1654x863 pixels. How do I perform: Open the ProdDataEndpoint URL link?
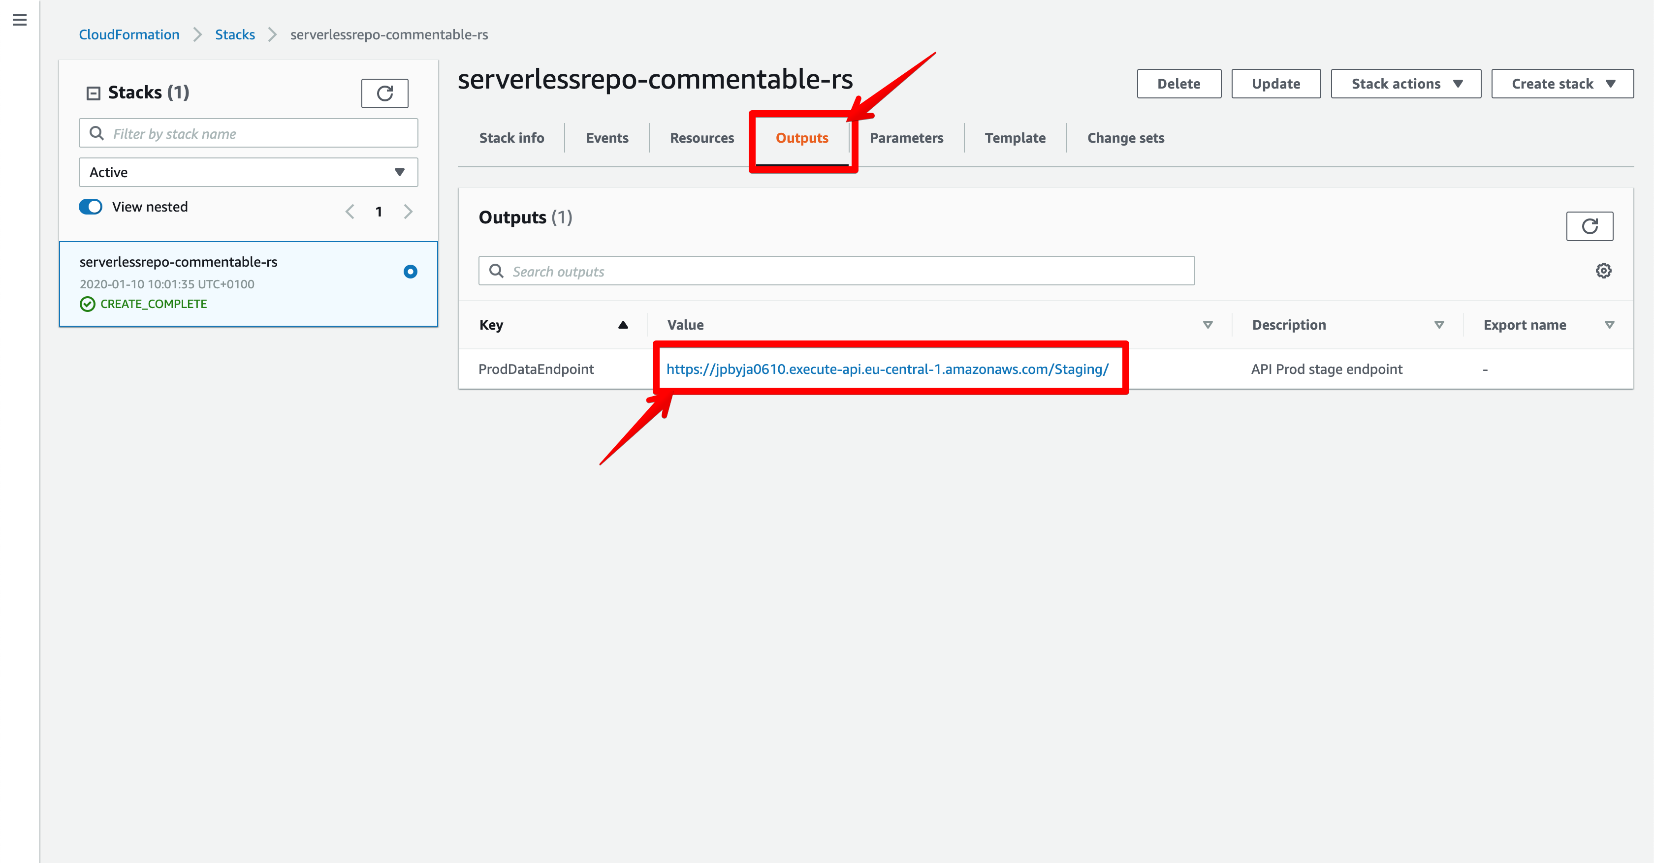click(x=887, y=369)
